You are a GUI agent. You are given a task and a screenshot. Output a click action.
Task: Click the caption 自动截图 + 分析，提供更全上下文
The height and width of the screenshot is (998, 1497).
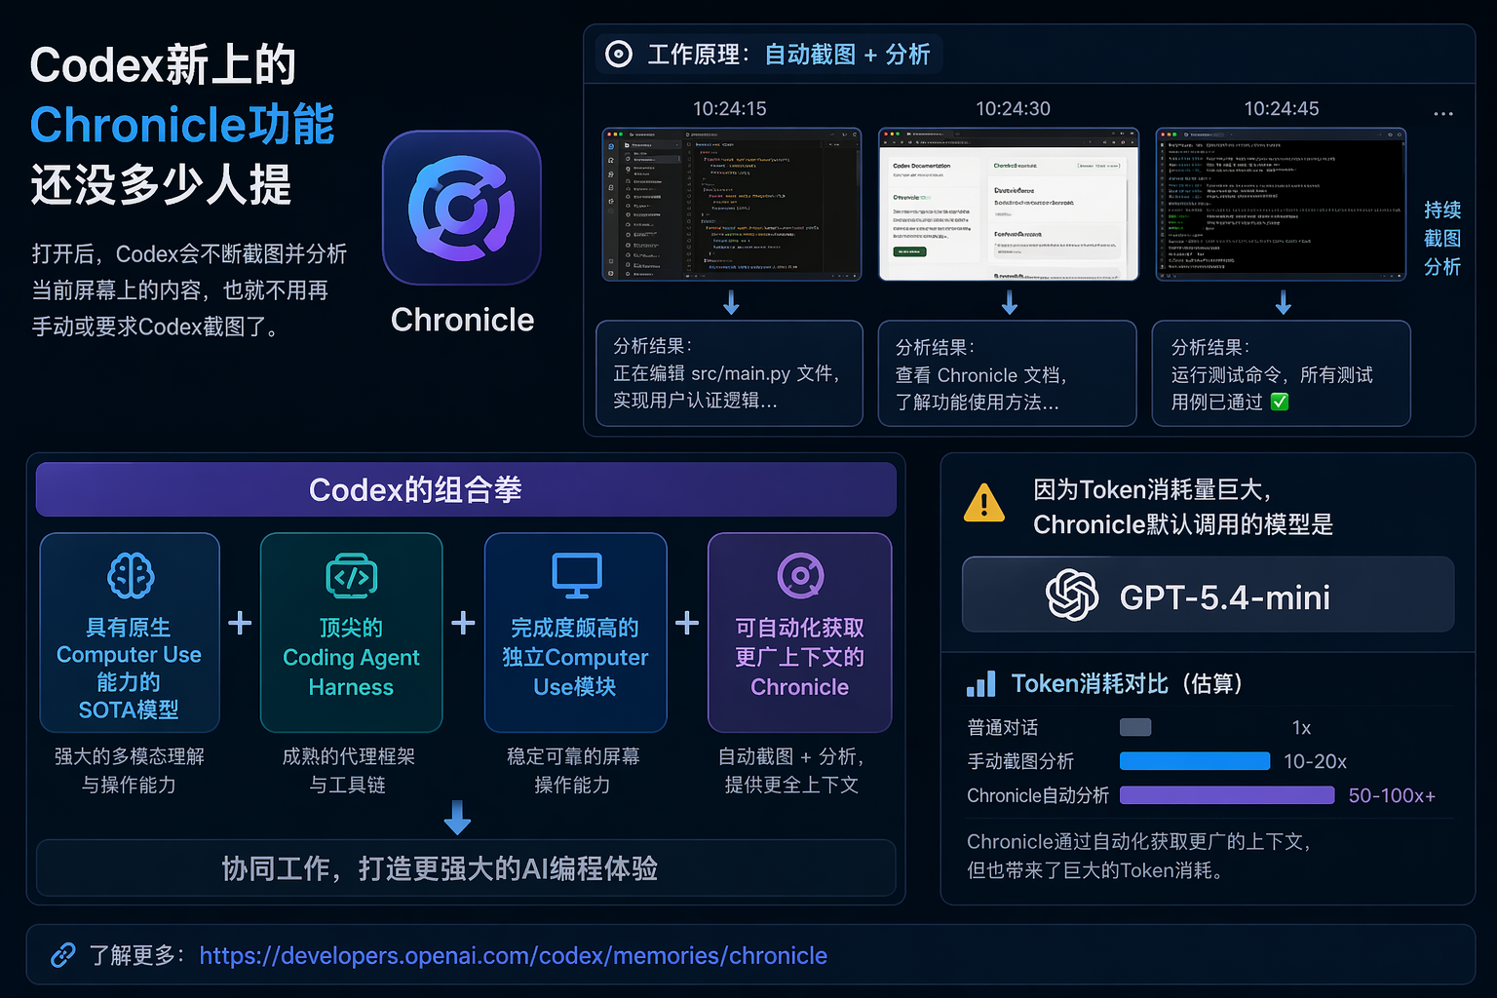click(791, 770)
